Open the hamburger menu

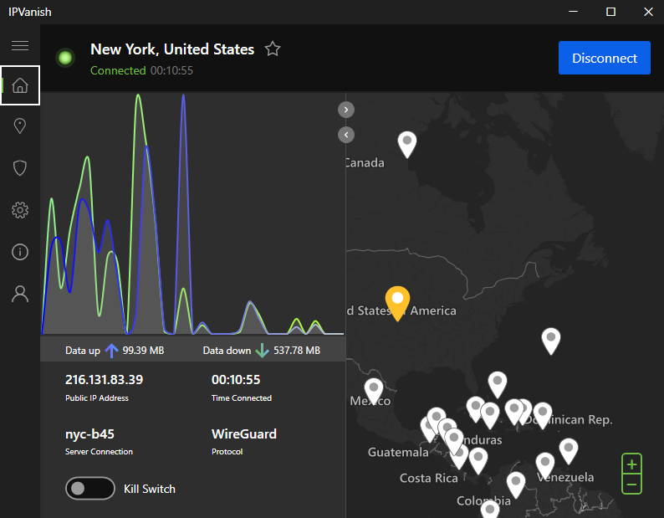[20, 45]
